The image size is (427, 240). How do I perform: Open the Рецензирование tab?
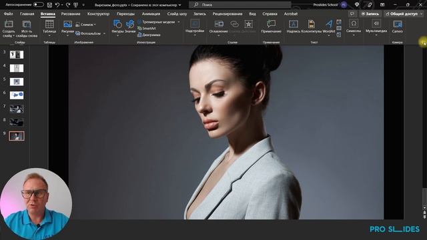pos(228,14)
